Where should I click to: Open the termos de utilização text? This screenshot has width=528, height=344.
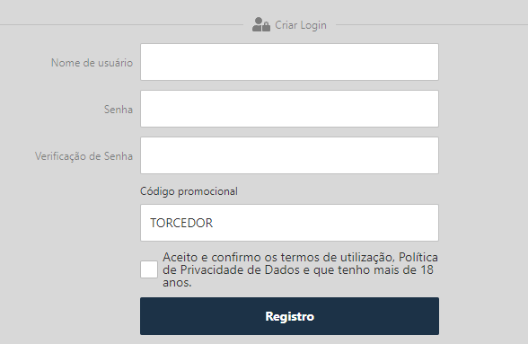click(337, 258)
